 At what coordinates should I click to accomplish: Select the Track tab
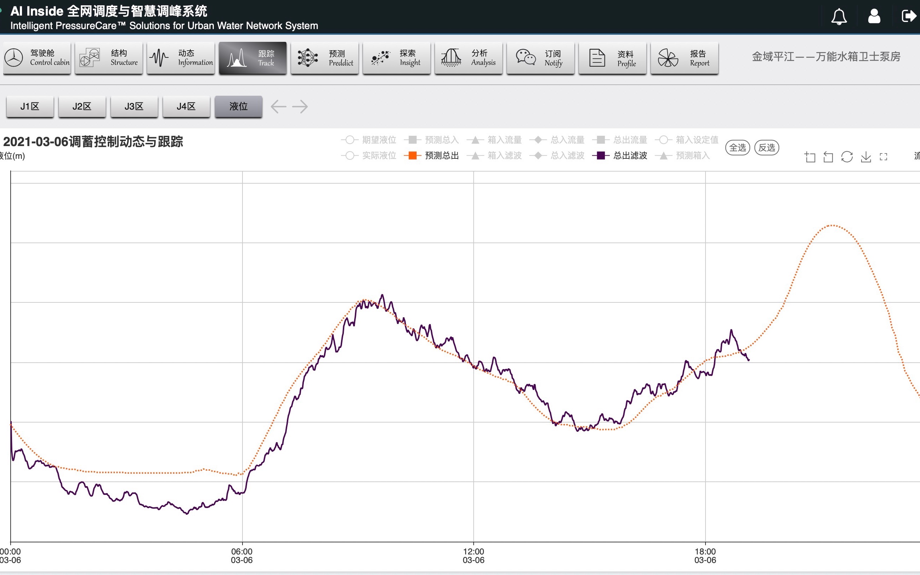point(252,58)
